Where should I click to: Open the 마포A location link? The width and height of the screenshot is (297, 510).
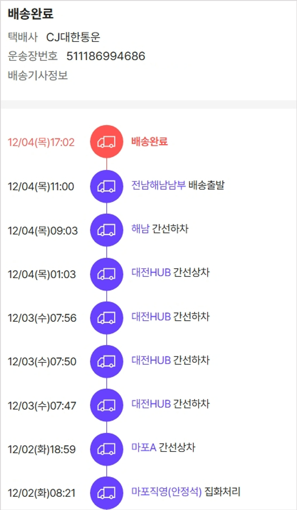[x=144, y=447]
